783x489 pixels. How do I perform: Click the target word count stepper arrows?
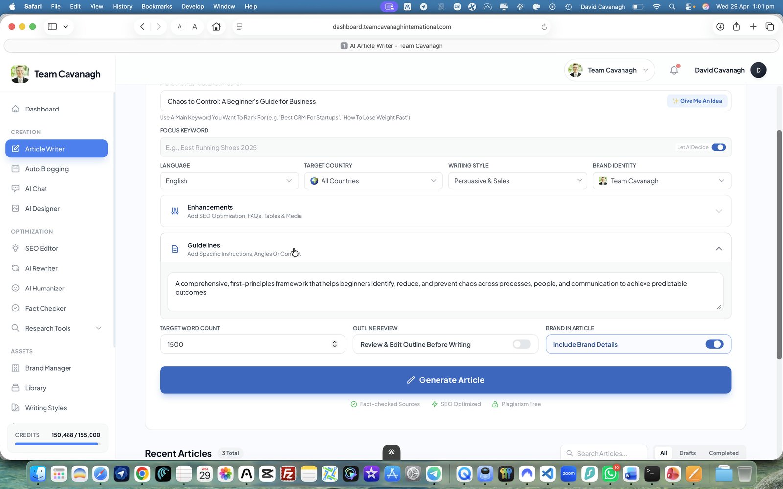pos(335,344)
